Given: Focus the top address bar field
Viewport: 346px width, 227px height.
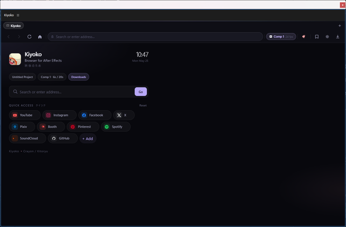Looking at the screenshot, I should click(x=155, y=37).
